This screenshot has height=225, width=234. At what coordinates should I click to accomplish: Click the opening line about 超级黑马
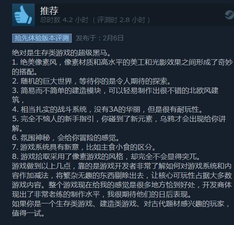tap(62, 53)
